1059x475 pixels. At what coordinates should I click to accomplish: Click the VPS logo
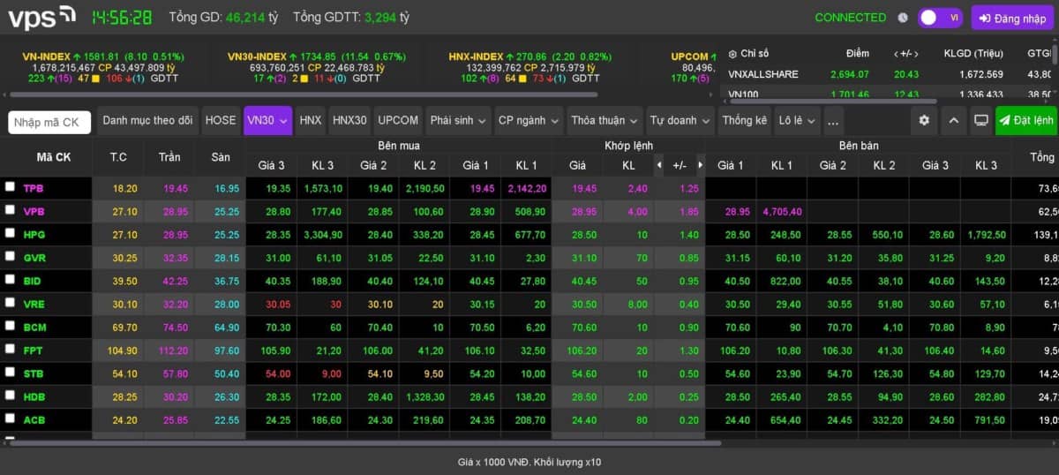41,16
